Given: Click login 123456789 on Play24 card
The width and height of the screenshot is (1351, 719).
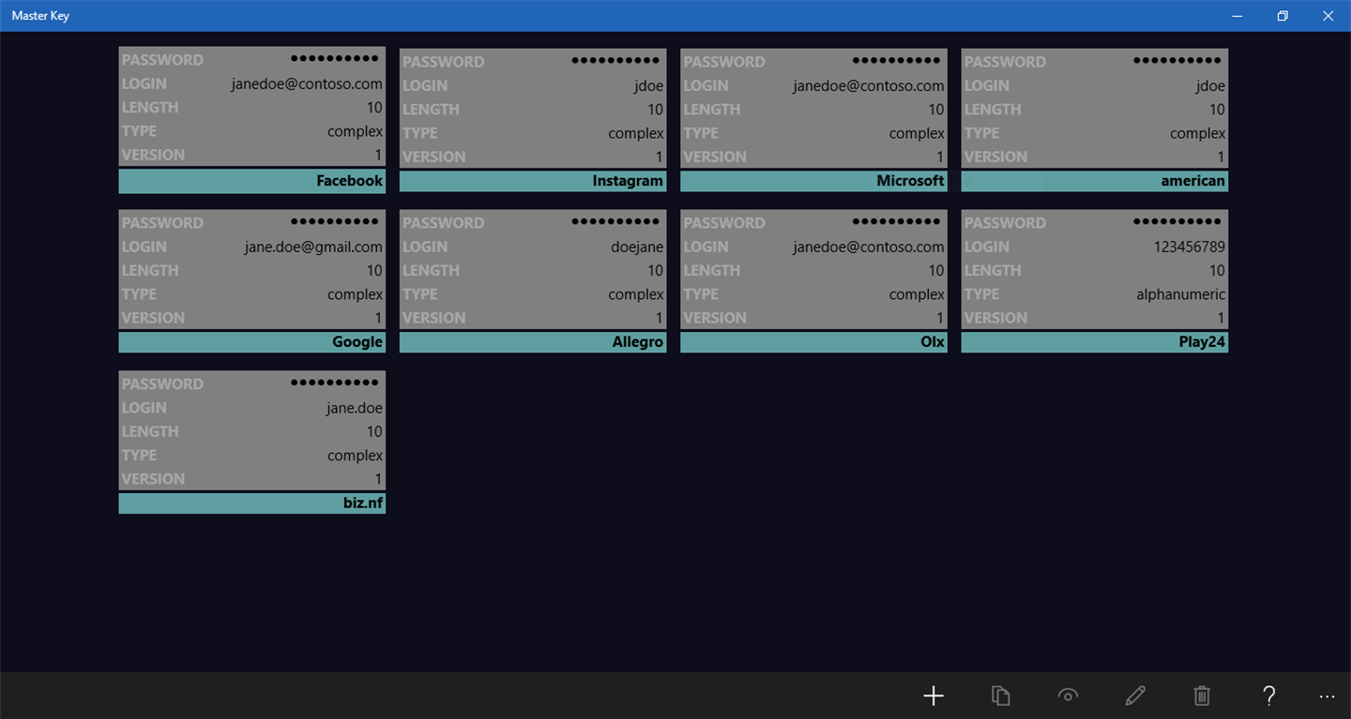Looking at the screenshot, I should 1190,247.
